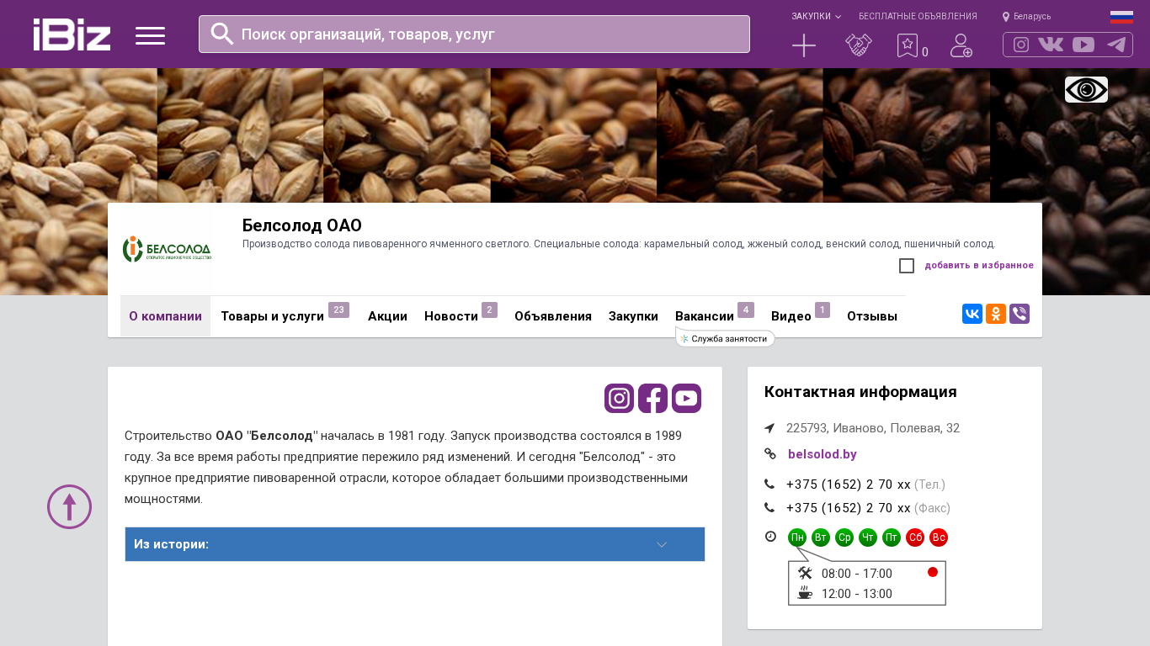The height and width of the screenshot is (646, 1150).
Task: Click working hours 08:00 - 17:00
Action: pyautogui.click(x=857, y=574)
